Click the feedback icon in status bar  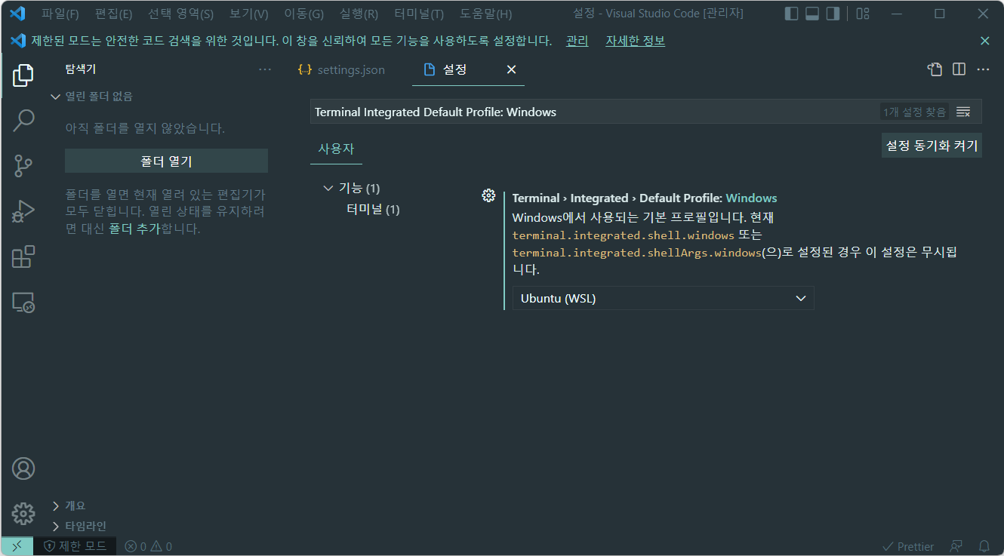[956, 546]
